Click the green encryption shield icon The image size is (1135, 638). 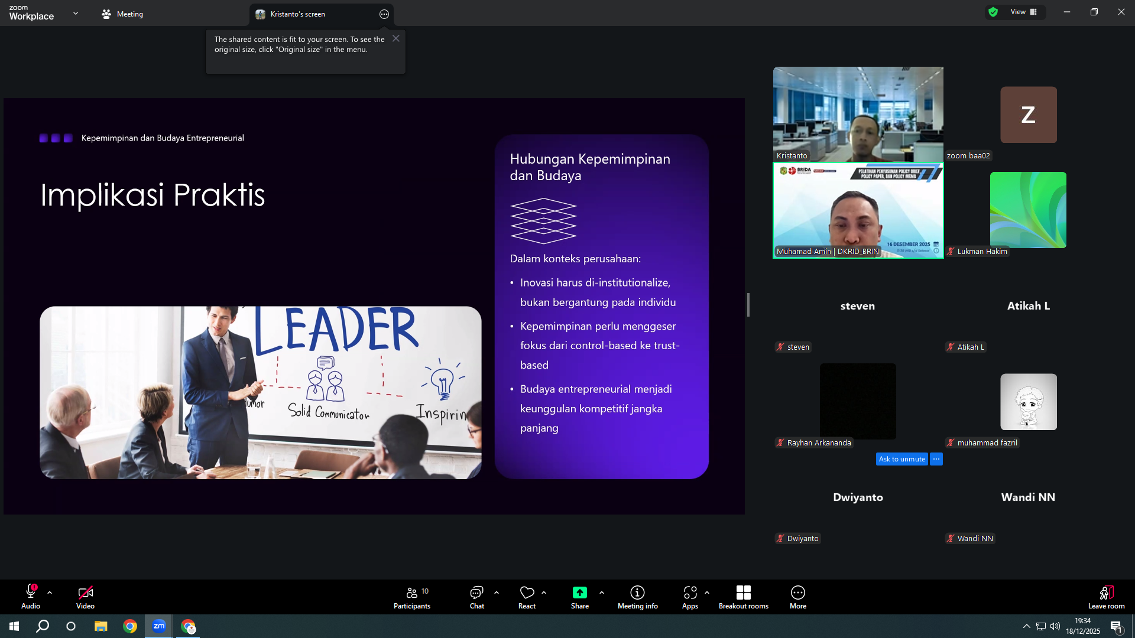[993, 12]
